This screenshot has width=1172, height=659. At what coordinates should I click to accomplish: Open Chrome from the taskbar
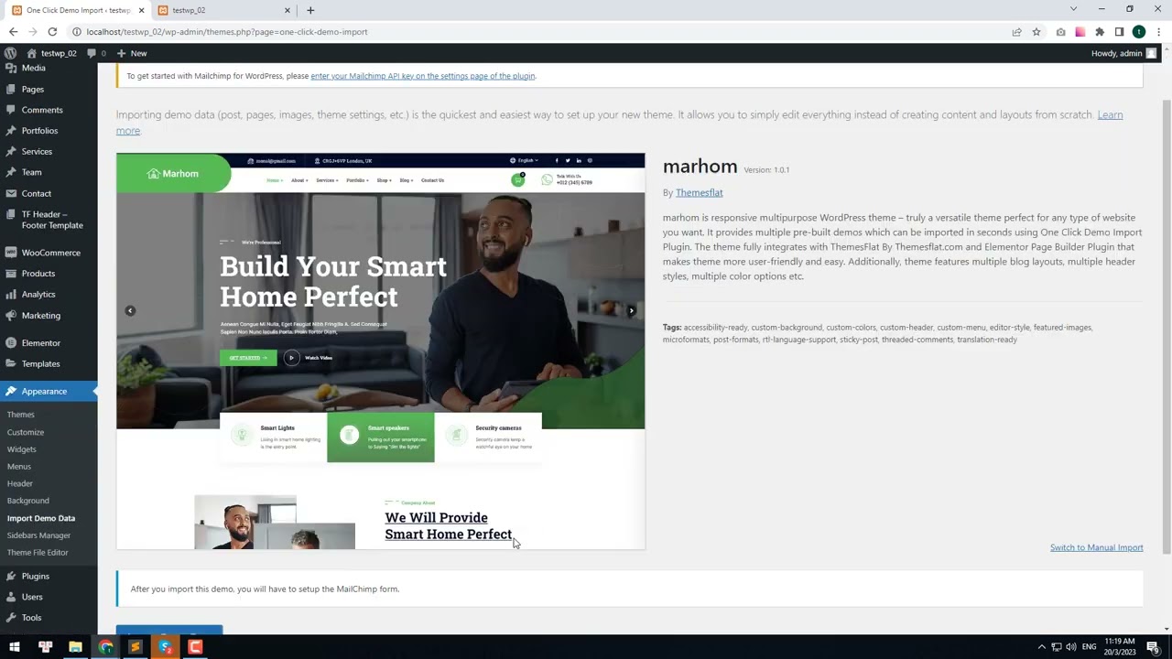click(105, 647)
